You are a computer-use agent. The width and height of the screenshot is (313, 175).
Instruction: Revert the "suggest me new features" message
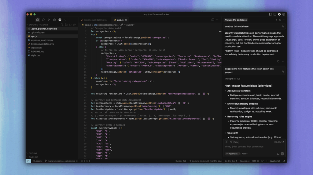click(283, 72)
